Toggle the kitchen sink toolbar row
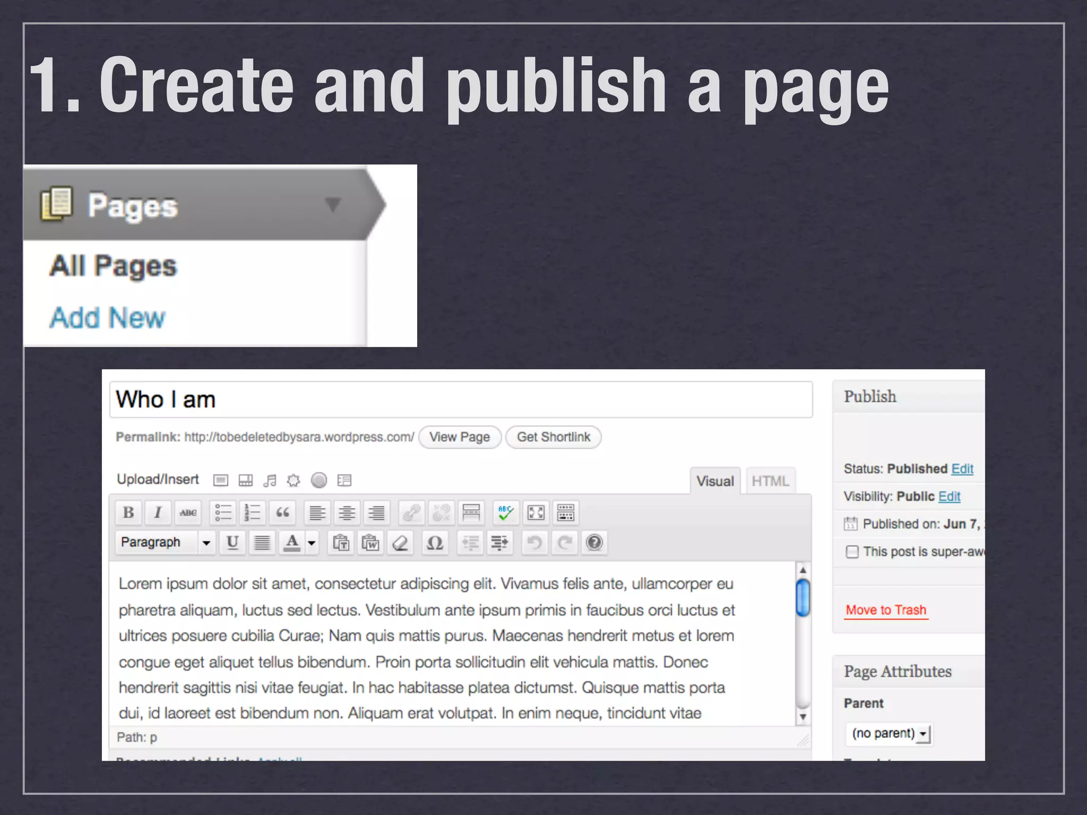The height and width of the screenshot is (815, 1087). click(x=566, y=513)
